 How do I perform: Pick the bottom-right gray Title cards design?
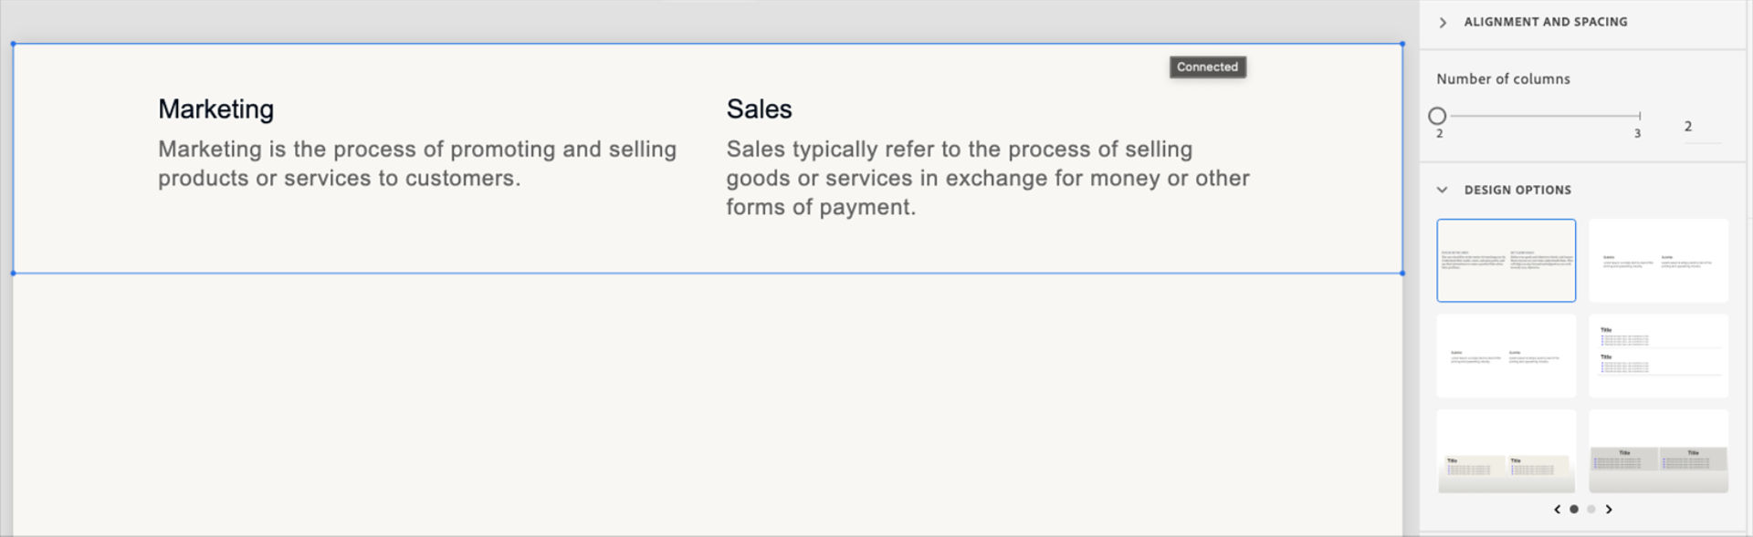tap(1658, 452)
